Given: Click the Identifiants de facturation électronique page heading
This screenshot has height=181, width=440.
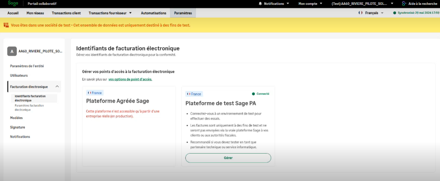Looking at the screenshot, I should pyautogui.click(x=128, y=49).
